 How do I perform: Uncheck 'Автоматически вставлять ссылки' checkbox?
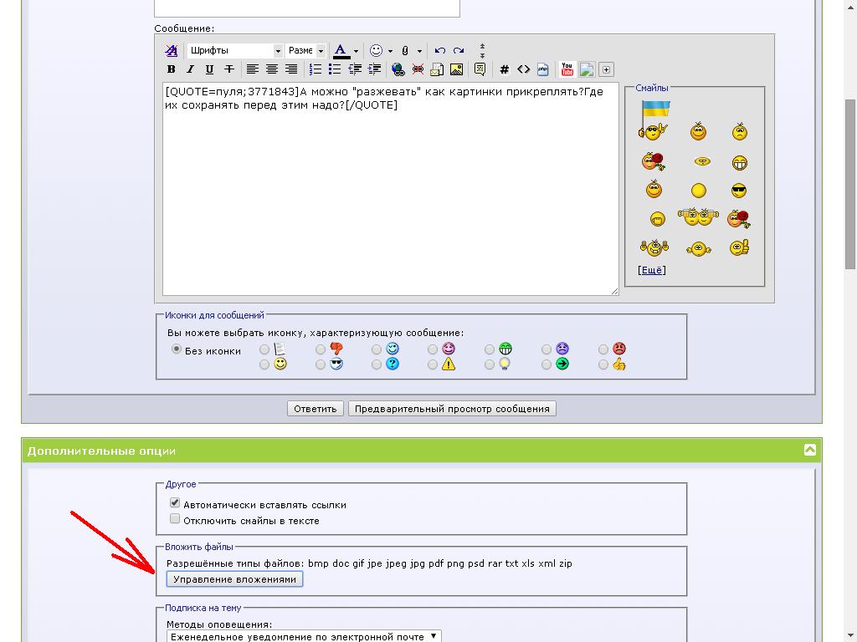pos(175,502)
